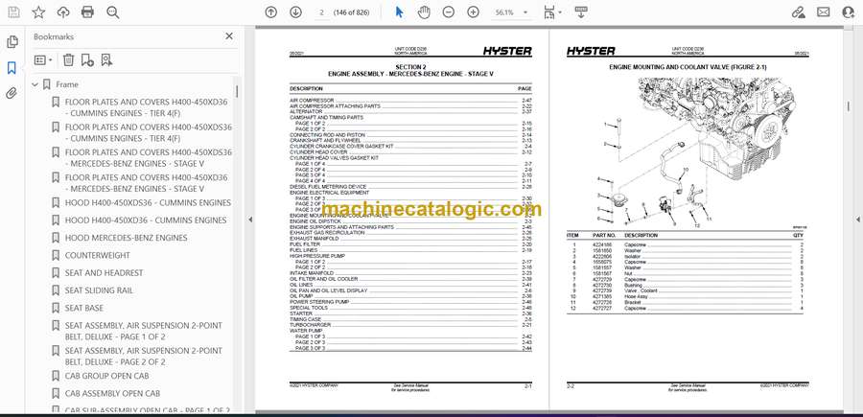Click bookmarks panel vertical scrollbar
Image resolution: width=863 pixels, height=417 pixels.
(x=237, y=91)
